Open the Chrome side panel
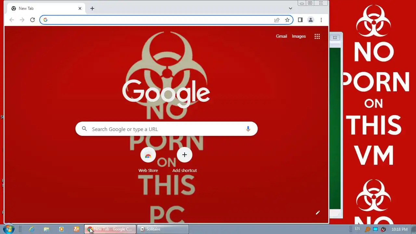 click(x=300, y=20)
